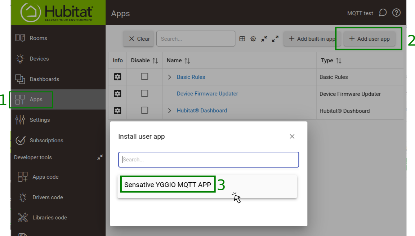Click the Libraries code tools icon
This screenshot has height=236, width=415.
point(23,218)
